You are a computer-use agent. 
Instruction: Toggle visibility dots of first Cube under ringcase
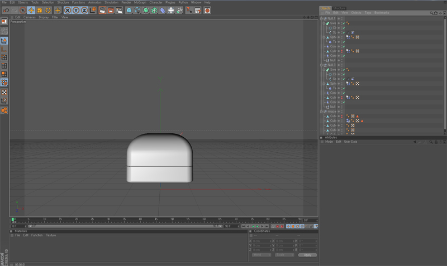[x=342, y=117]
